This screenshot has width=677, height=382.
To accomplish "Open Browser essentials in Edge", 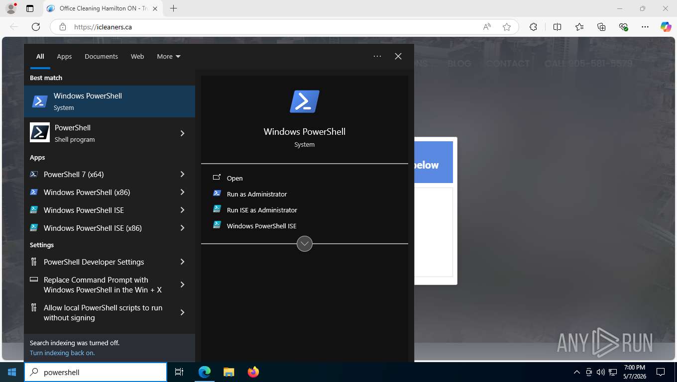I will click(x=623, y=27).
